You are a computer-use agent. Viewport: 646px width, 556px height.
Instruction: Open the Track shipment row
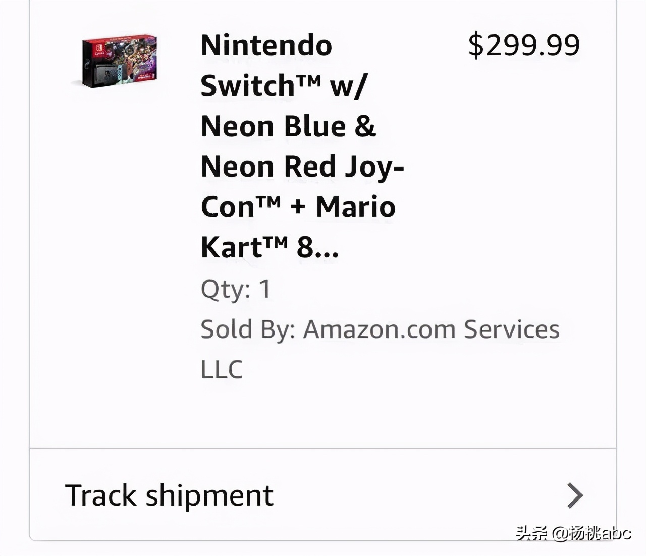click(323, 495)
